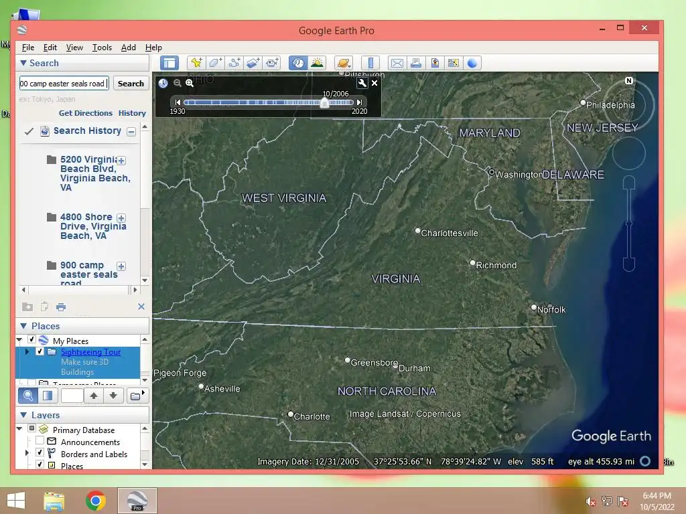This screenshot has height=514, width=686.
Task: Collapse the Places panel
Action: coord(23,326)
